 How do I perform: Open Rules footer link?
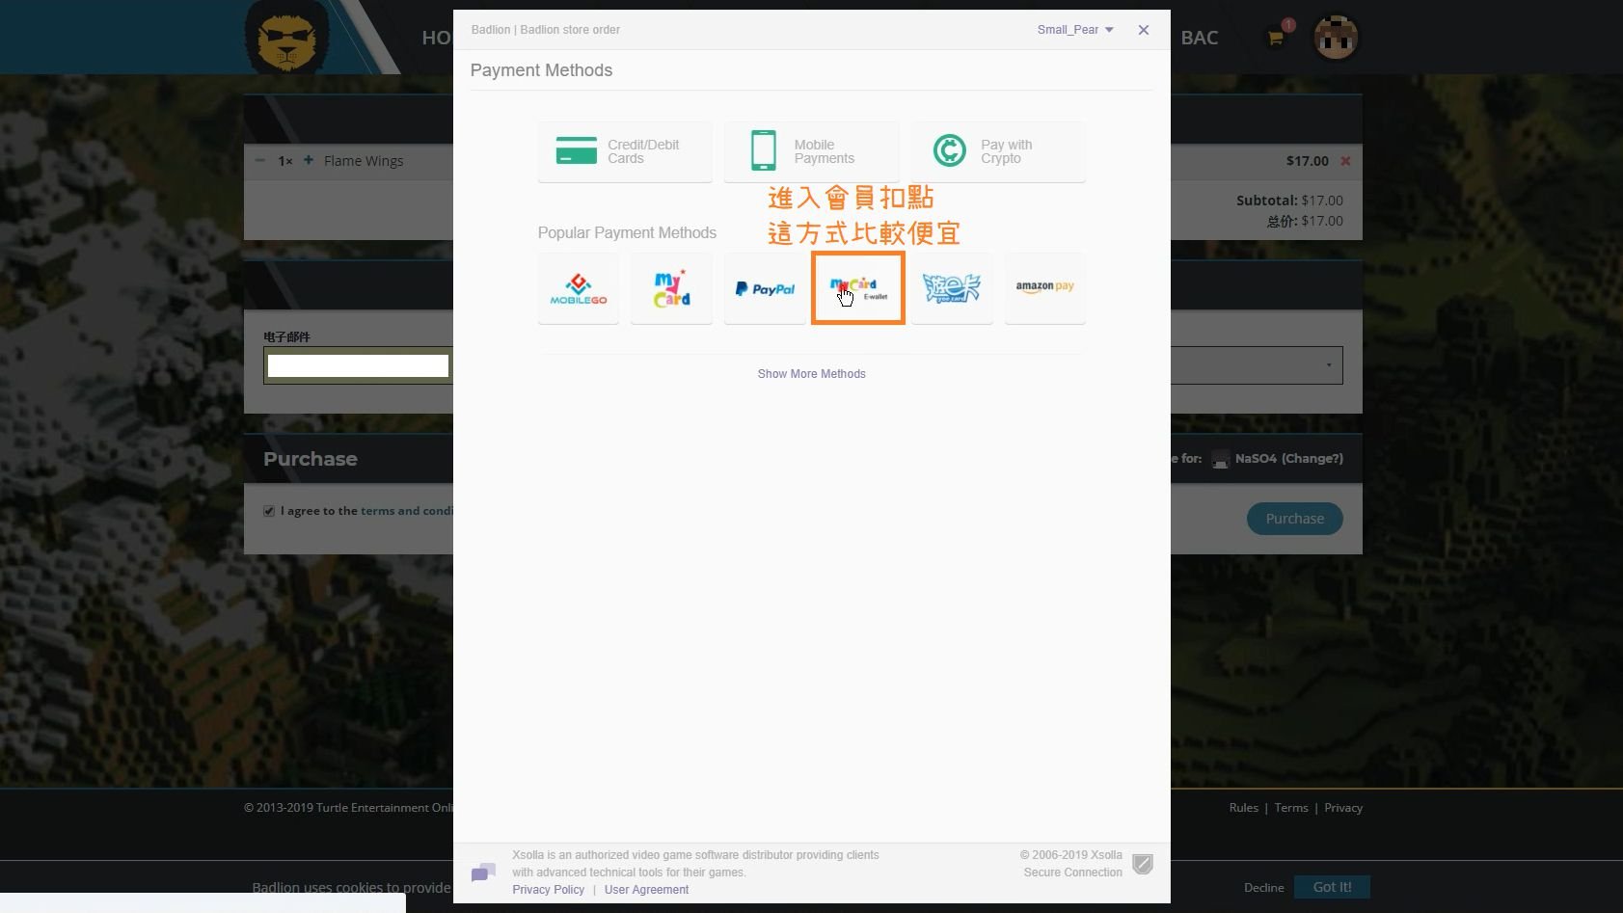point(1243,808)
